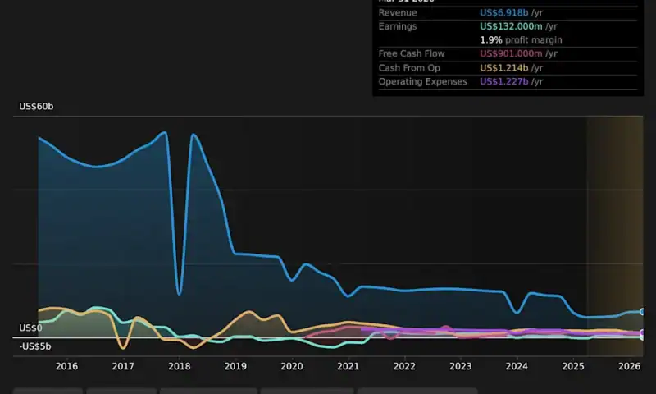The height and width of the screenshot is (394, 656).
Task: Click the 2020 x-axis year label
Action: pyautogui.click(x=292, y=366)
